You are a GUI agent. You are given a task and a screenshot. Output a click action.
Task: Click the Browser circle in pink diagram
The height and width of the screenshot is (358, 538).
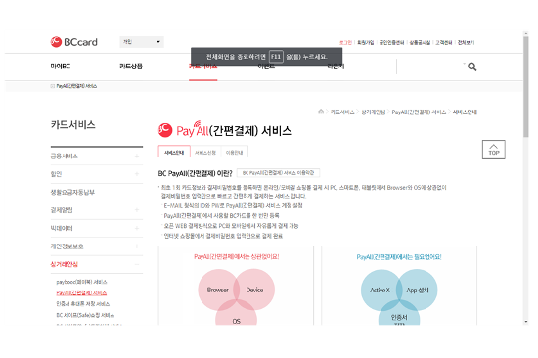pos(217,291)
